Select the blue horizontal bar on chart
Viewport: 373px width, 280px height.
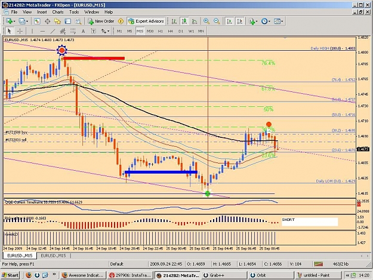(161, 172)
